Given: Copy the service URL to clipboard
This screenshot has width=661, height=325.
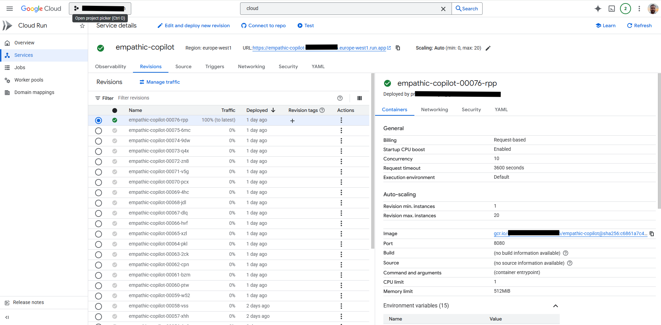Looking at the screenshot, I should click(x=398, y=48).
